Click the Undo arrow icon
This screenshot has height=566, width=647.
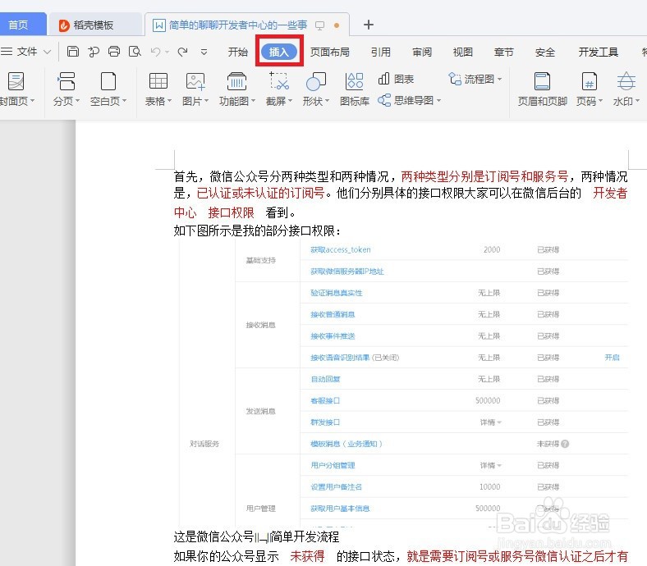(x=155, y=52)
